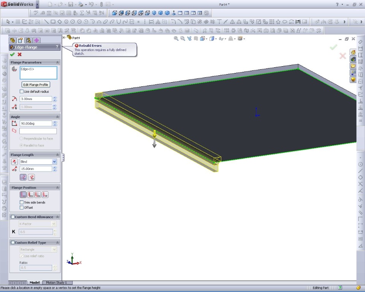Open the New document icon
Screen dimensions: 365x292
[50, 4]
